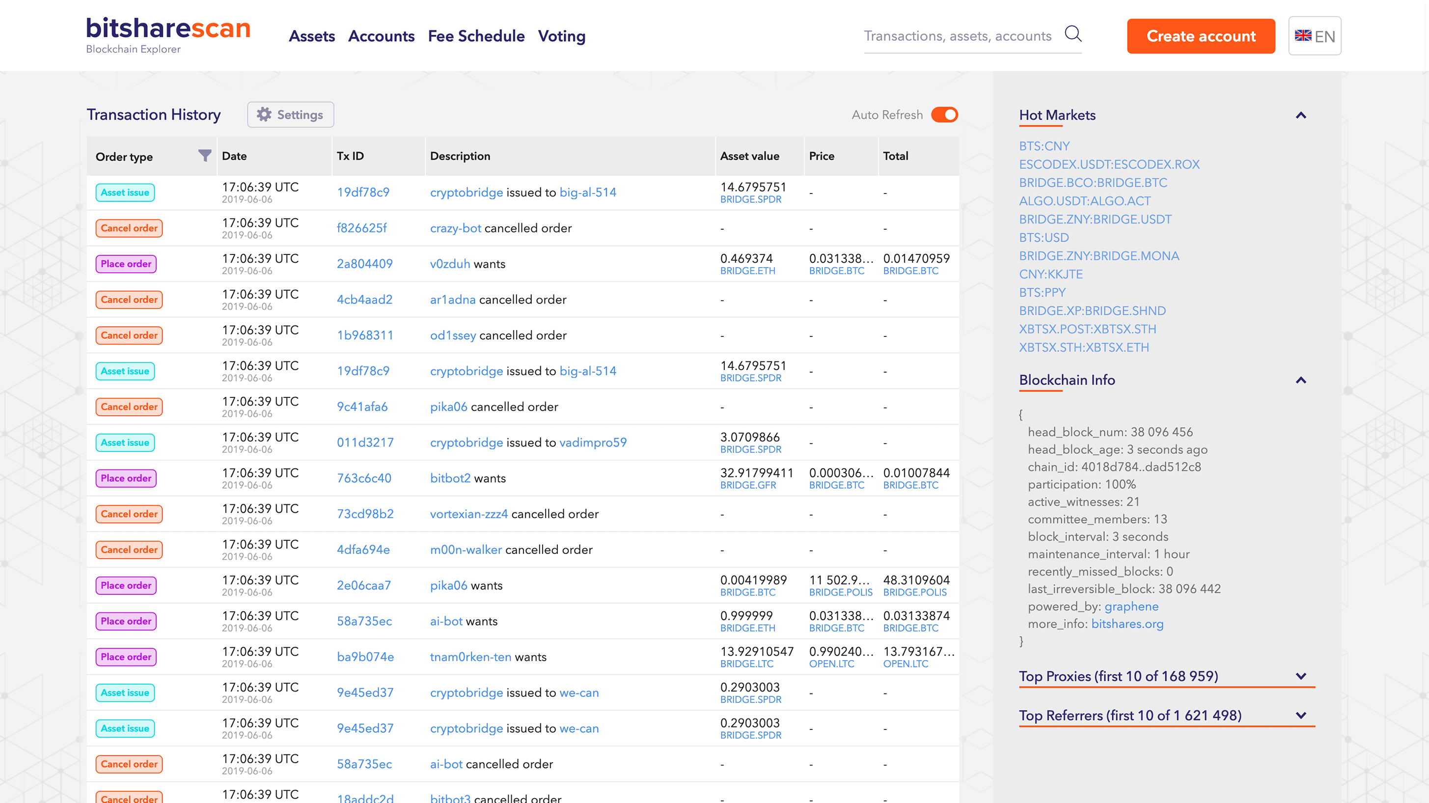Click the v0zduh Place order badge
1429x803 pixels.
click(126, 264)
